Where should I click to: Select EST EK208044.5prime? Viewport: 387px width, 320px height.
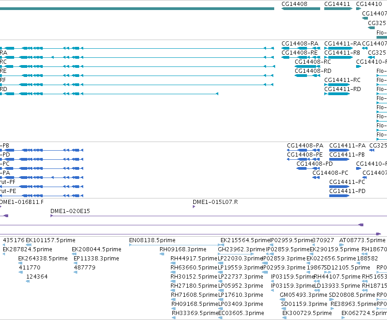74,254
